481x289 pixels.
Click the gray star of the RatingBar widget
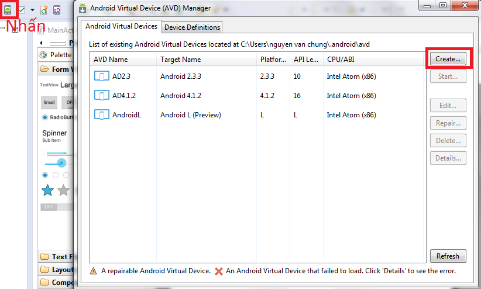(x=64, y=190)
